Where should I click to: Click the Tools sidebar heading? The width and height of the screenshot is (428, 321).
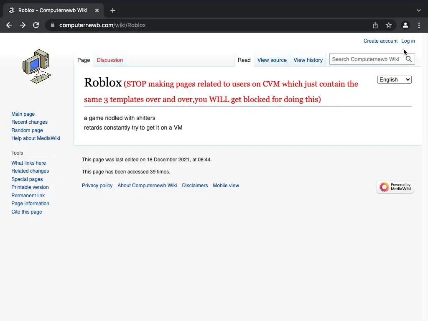[x=17, y=153]
